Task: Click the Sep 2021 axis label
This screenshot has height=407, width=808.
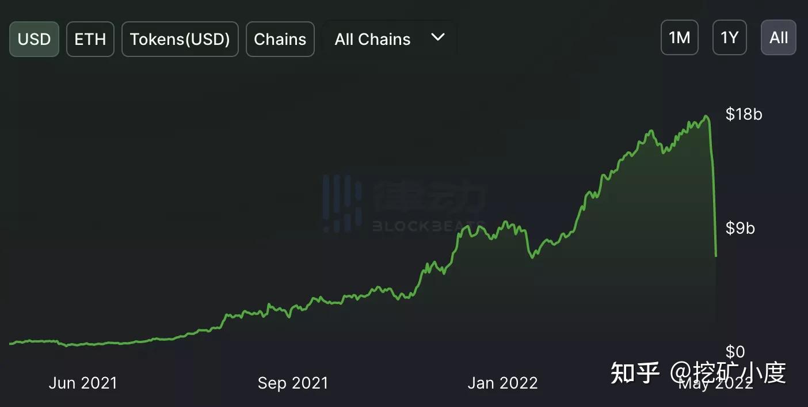Action: (x=293, y=383)
